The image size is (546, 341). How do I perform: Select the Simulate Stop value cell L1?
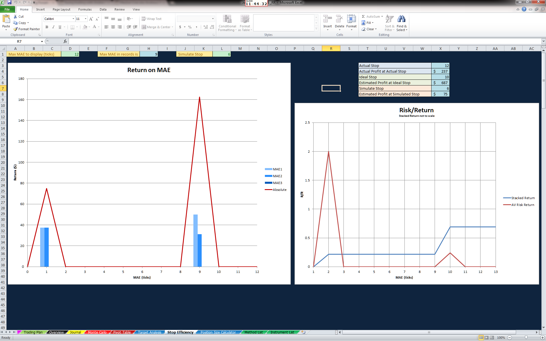pos(222,54)
